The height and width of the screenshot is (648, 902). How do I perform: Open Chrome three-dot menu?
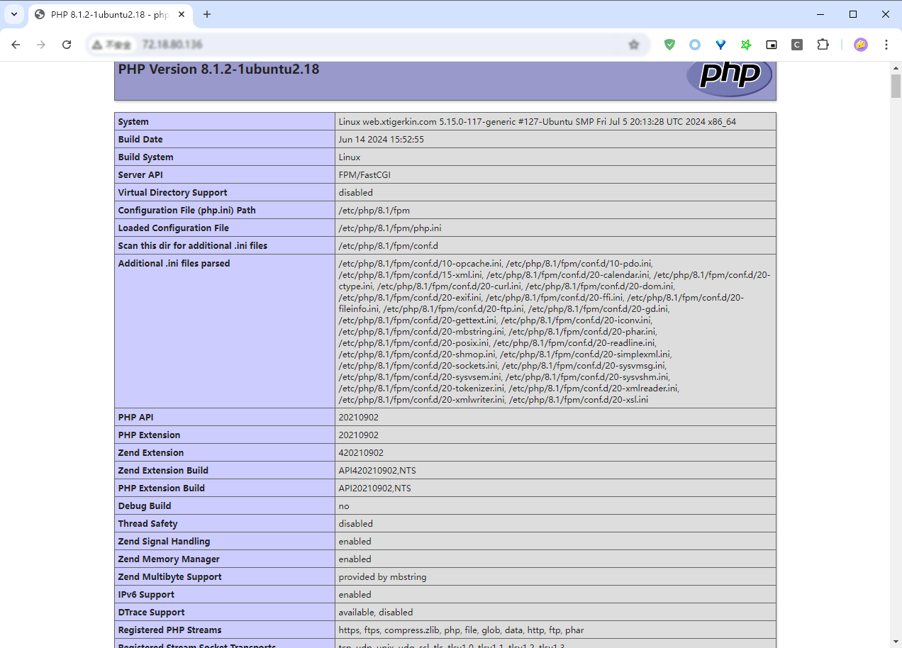[x=886, y=45]
